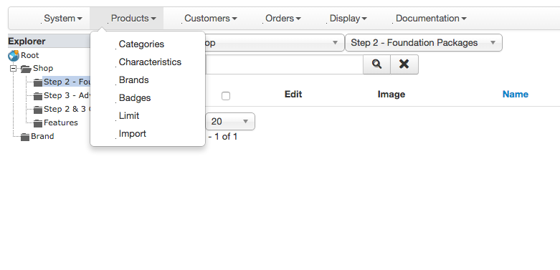Click the open Shop folder icon
This screenshot has height=270, width=560.
[x=26, y=69]
